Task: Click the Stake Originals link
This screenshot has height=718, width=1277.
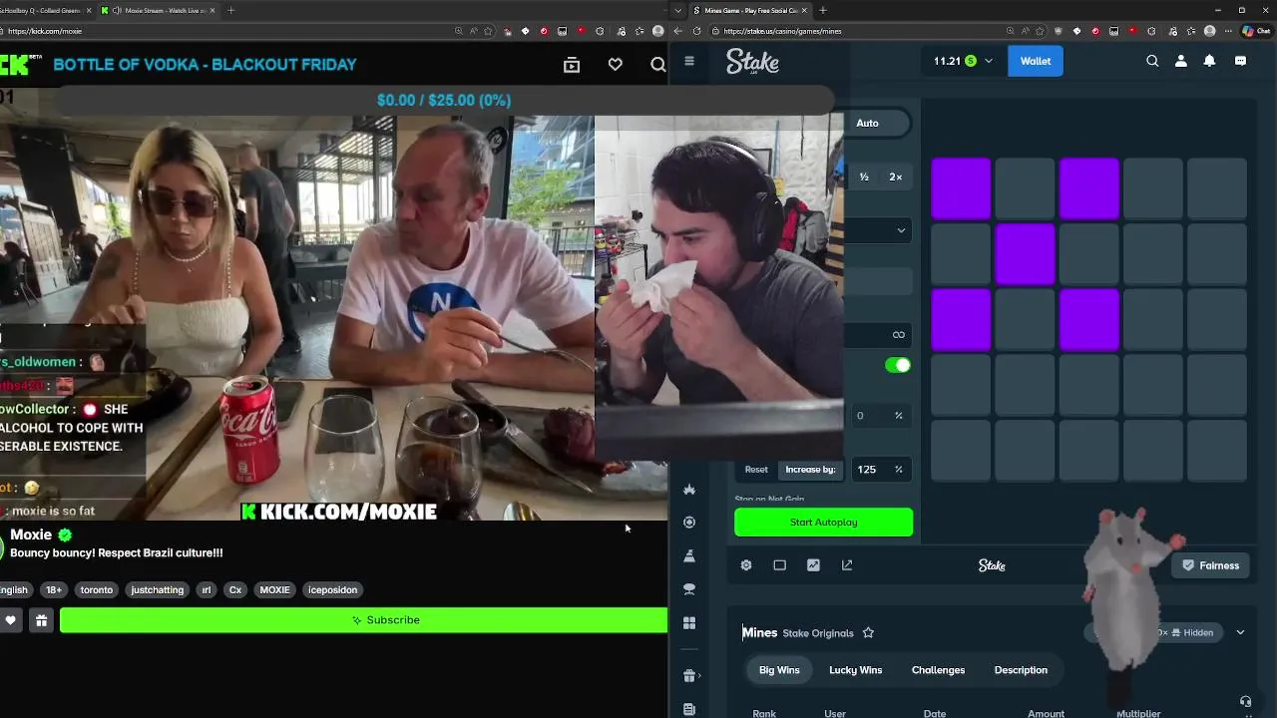Action: (818, 633)
